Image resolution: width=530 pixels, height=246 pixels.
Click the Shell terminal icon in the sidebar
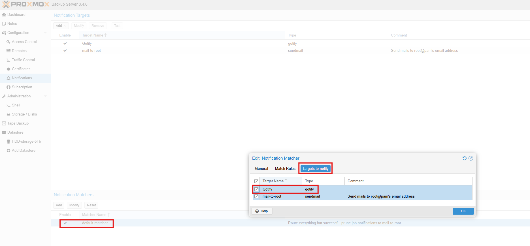(8, 105)
